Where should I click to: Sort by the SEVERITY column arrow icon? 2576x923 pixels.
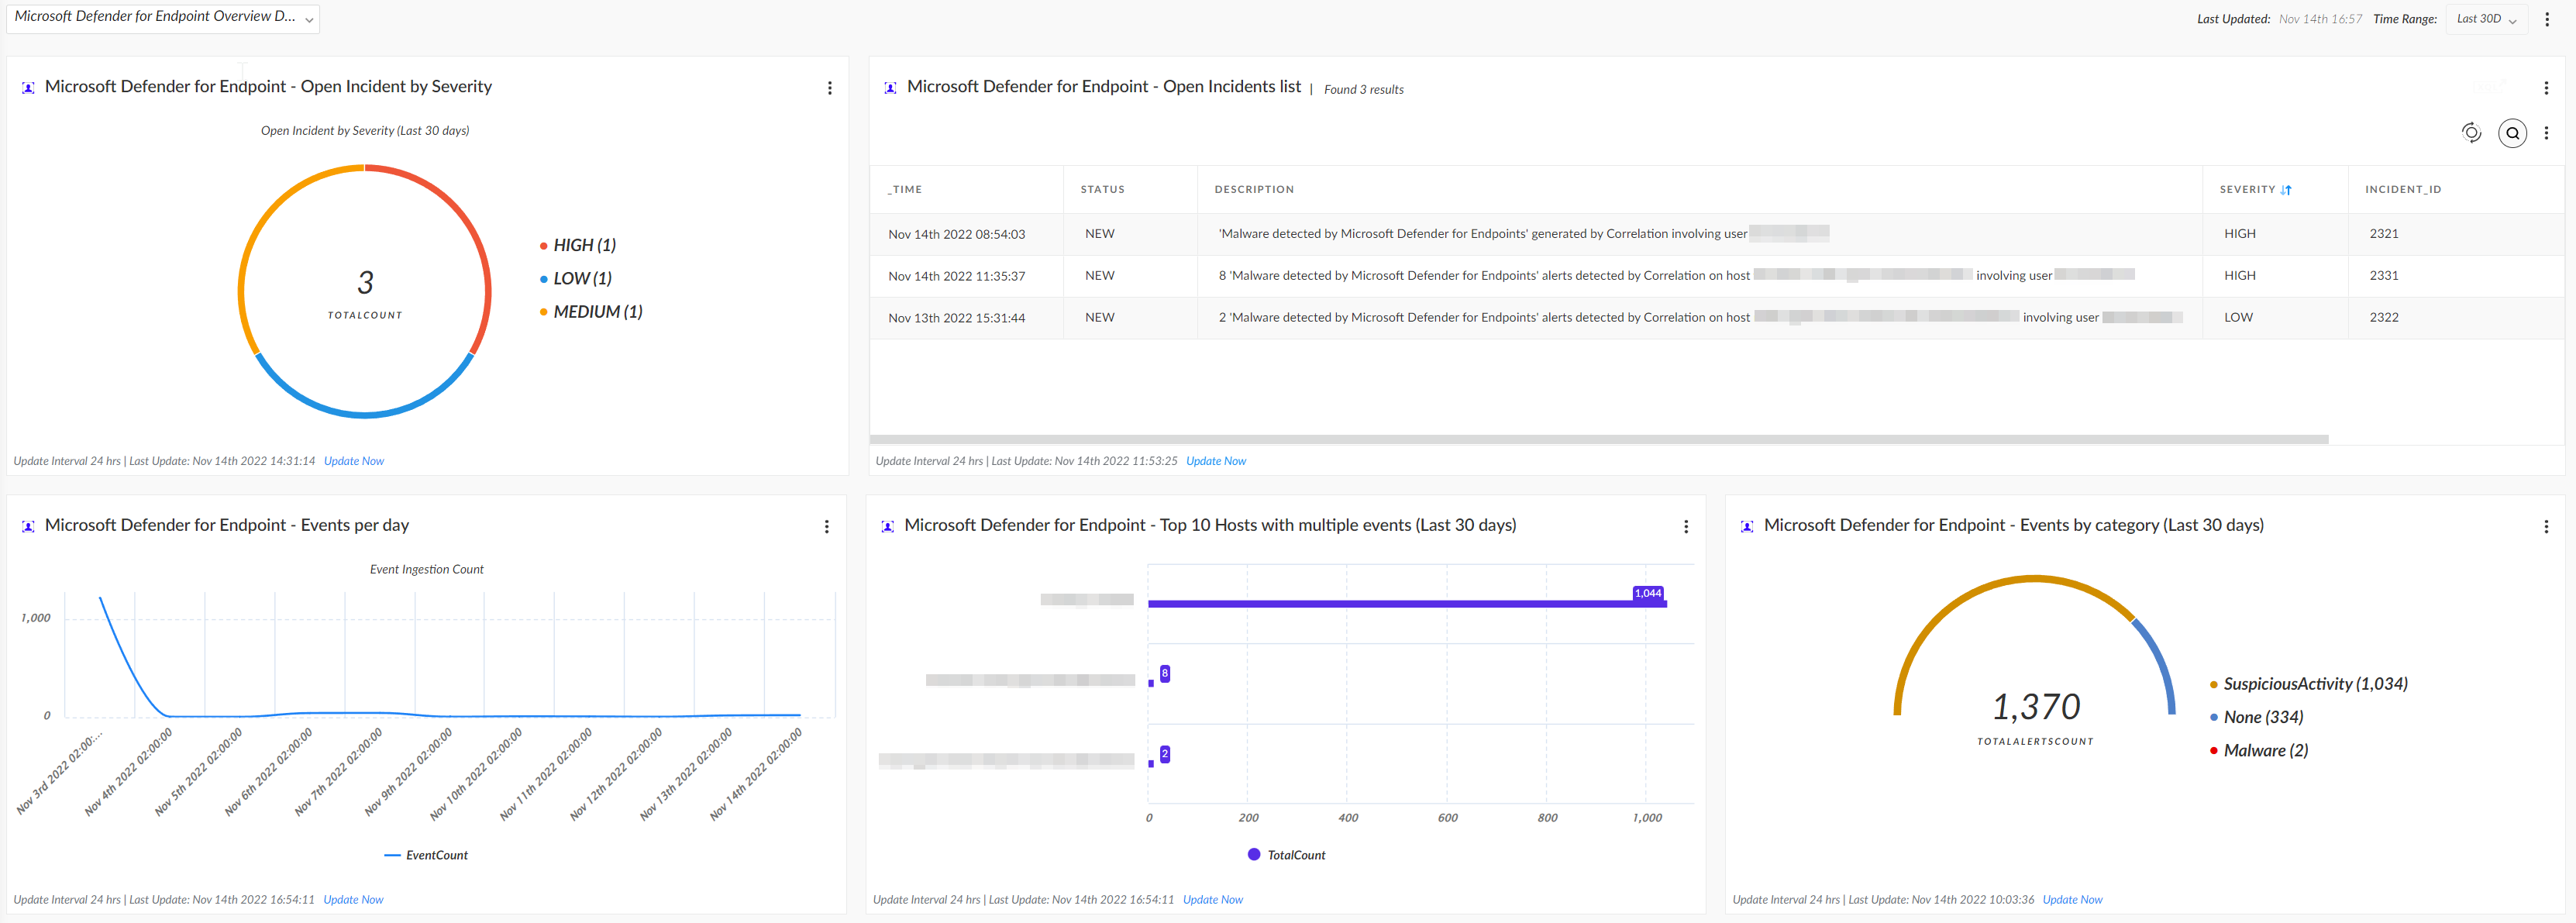point(2286,190)
